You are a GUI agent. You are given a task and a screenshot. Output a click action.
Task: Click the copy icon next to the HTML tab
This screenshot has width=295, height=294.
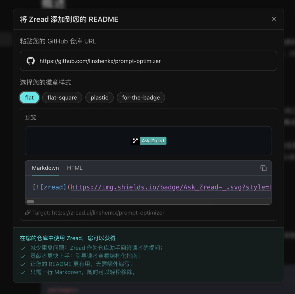[x=263, y=168]
